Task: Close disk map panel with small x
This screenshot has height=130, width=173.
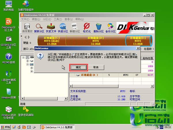Action: pyautogui.click(x=21, y=36)
